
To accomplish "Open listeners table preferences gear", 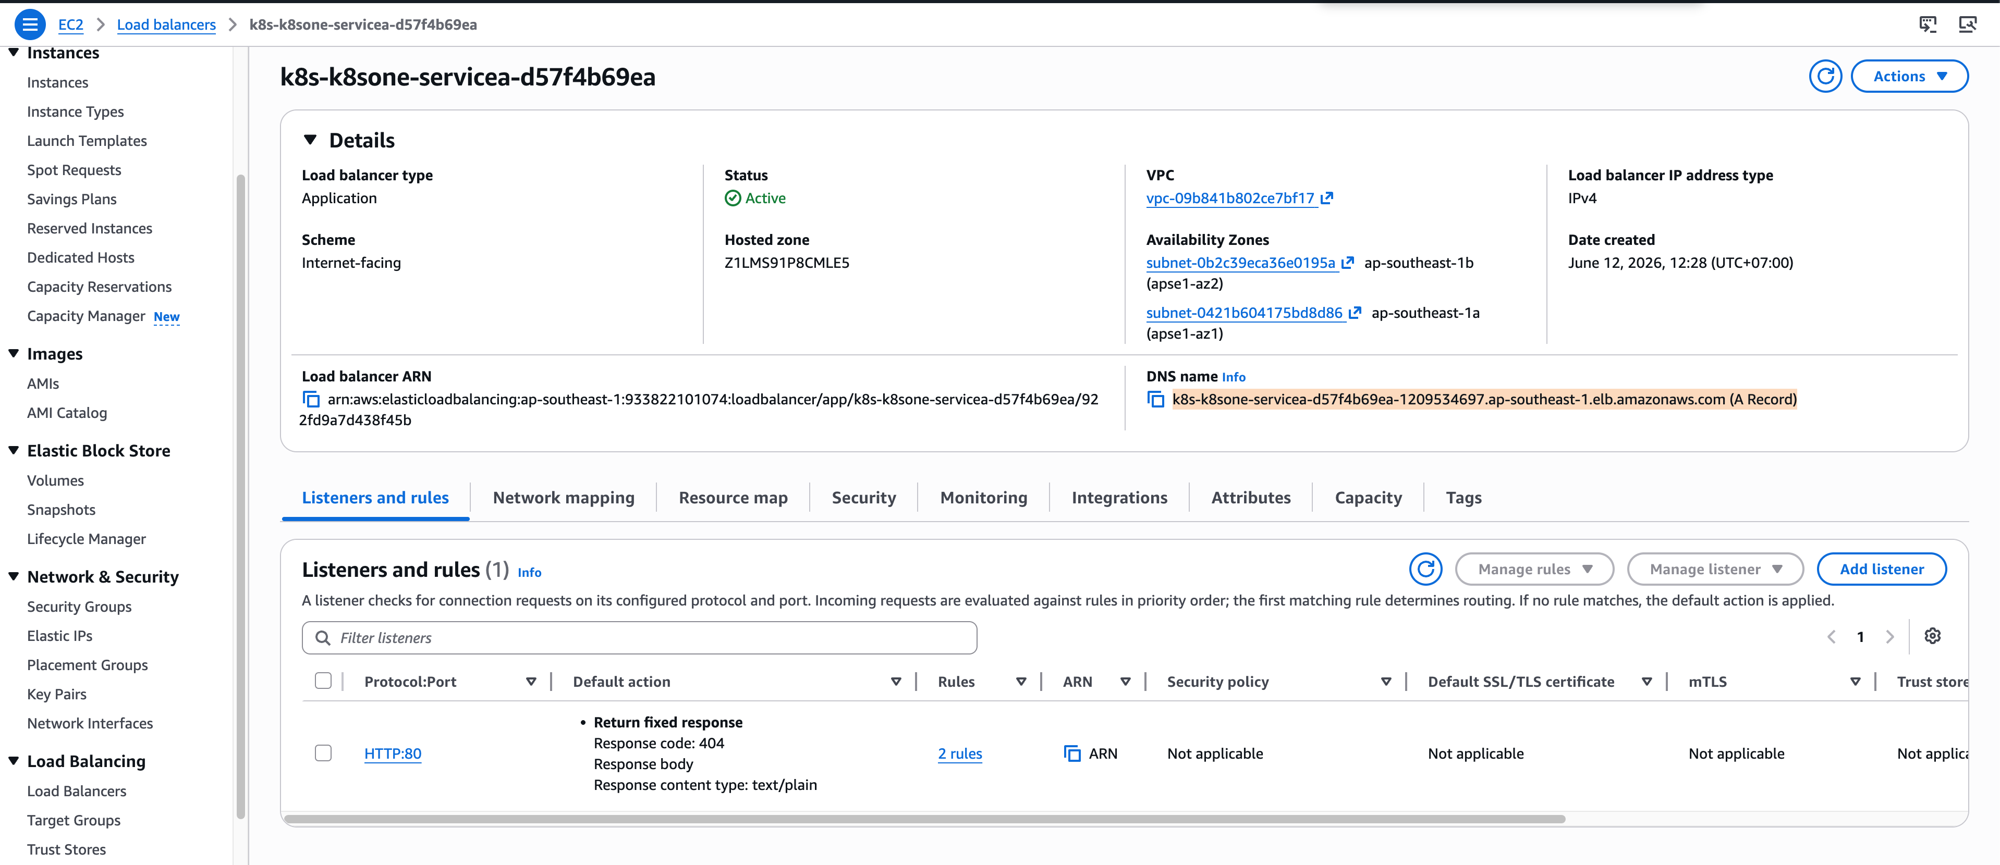I will click(x=1932, y=636).
